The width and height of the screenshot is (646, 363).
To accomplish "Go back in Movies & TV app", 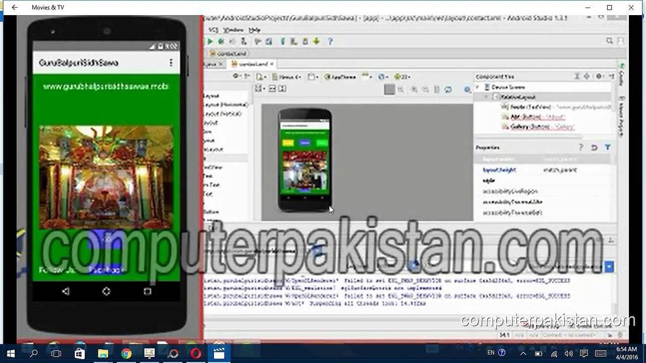I will click(x=14, y=8).
